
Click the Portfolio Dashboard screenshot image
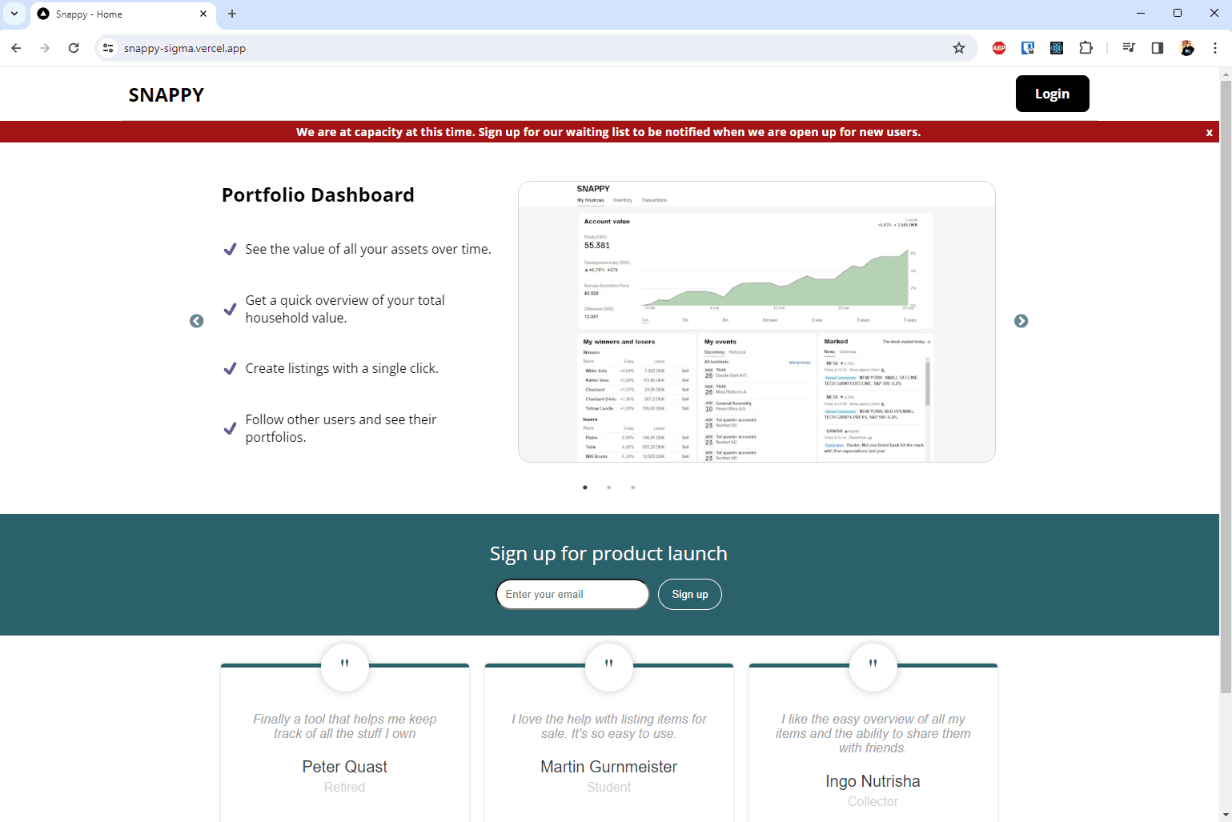pyautogui.click(x=756, y=322)
